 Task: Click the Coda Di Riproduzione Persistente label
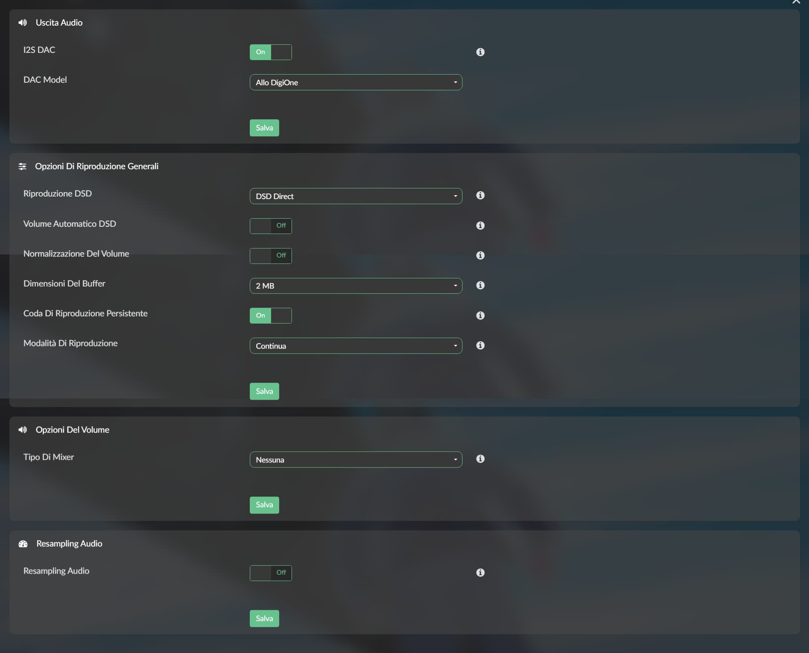[x=85, y=313]
